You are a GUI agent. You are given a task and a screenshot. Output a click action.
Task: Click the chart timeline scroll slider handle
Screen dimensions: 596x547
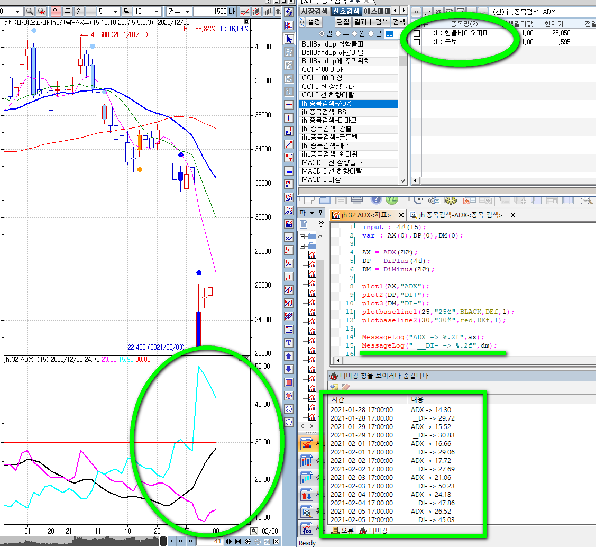click(163, 541)
